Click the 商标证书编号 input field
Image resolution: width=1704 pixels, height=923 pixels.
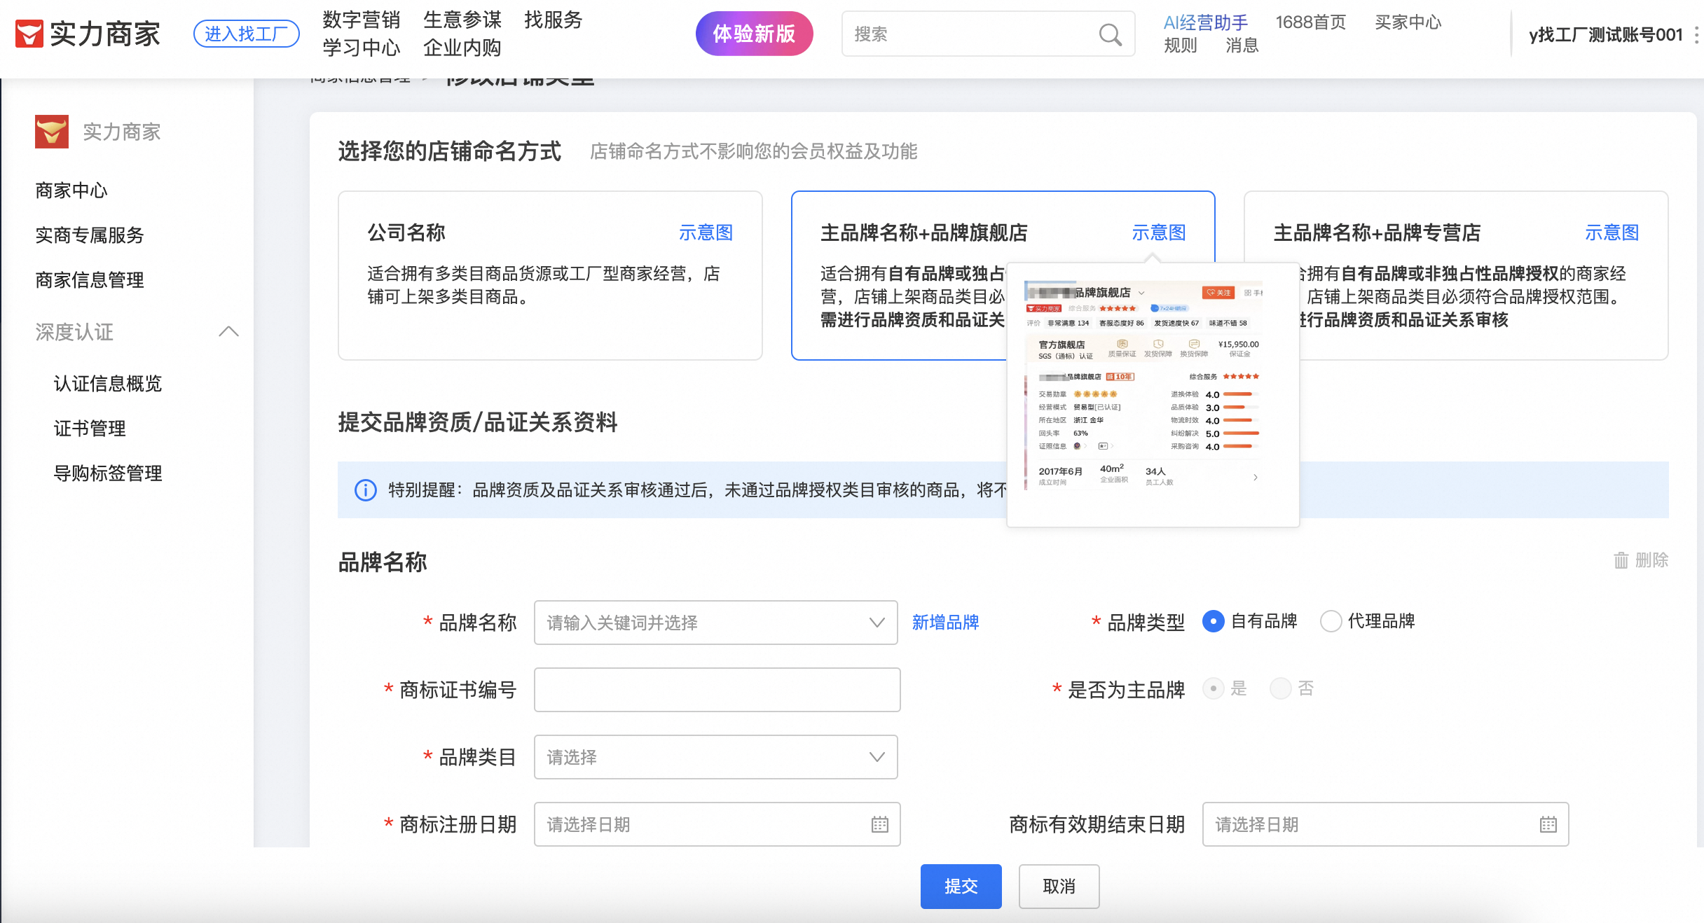(717, 690)
